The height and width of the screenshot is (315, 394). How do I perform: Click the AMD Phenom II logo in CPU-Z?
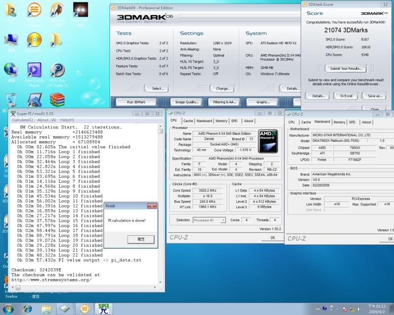(x=268, y=141)
